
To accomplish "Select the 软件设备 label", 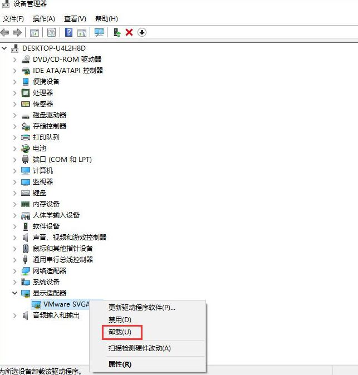I will pos(46,226).
